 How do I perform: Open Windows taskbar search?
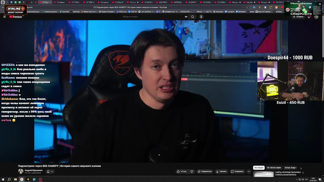(x=9, y=179)
